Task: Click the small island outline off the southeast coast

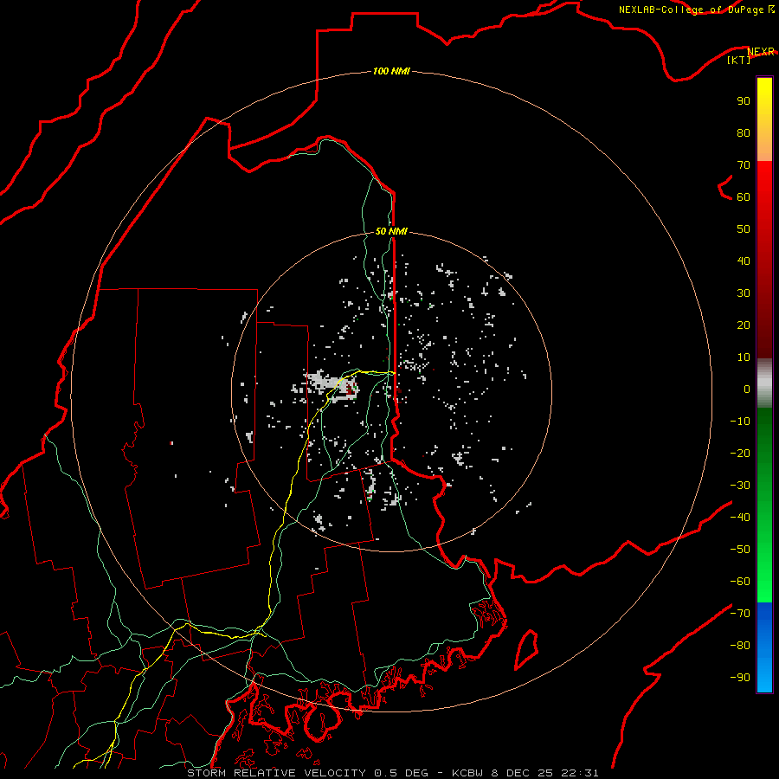Action: point(526,649)
